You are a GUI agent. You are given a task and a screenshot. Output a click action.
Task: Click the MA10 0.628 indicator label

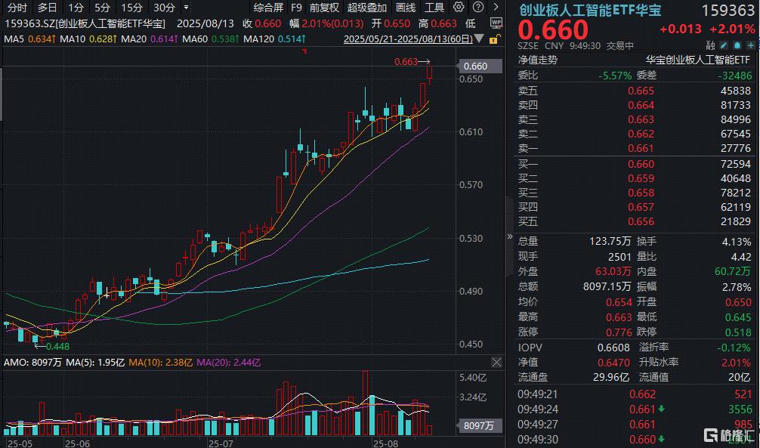point(88,39)
